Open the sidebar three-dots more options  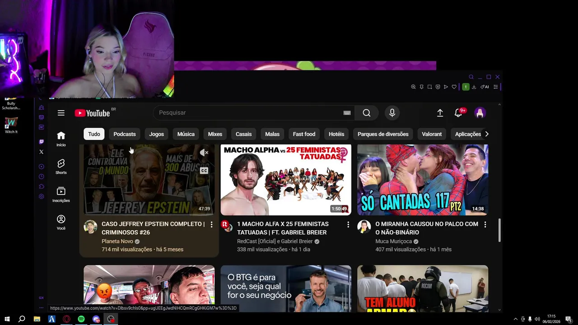pos(41,308)
